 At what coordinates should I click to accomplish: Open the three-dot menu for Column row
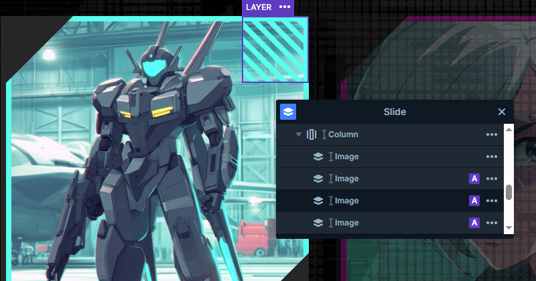point(492,134)
